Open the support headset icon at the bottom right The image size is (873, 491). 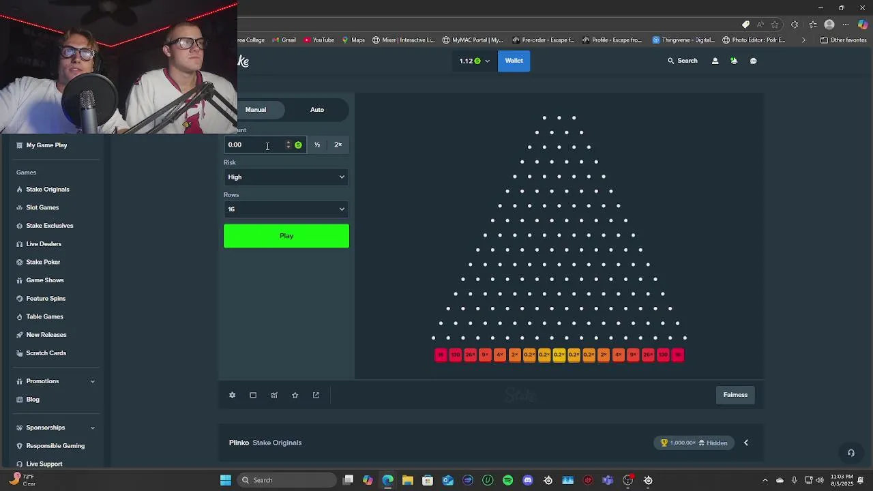tap(850, 453)
